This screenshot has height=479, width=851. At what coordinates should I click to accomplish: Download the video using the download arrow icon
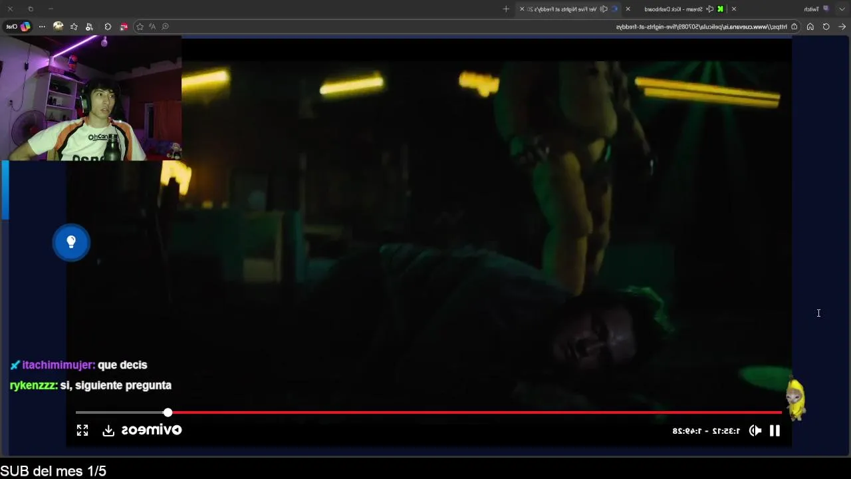[108, 430]
